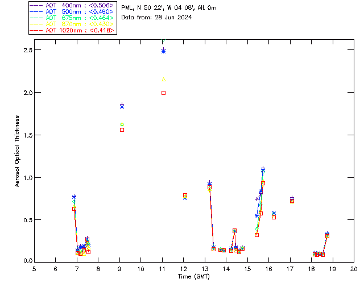Click the x-axis tick label 13
Screen dimensions: 364x291
point(205,269)
